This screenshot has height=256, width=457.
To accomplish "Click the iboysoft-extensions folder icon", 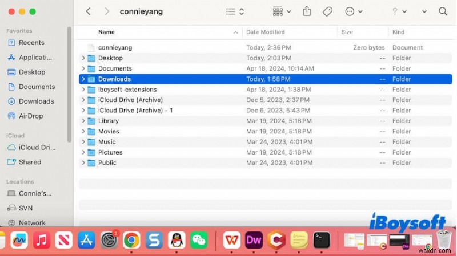I will (91, 90).
